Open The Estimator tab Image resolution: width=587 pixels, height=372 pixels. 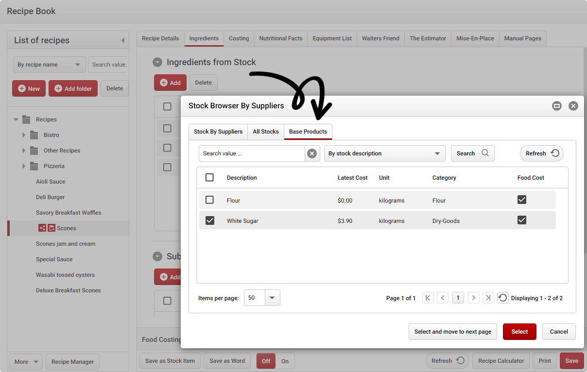[x=428, y=38]
